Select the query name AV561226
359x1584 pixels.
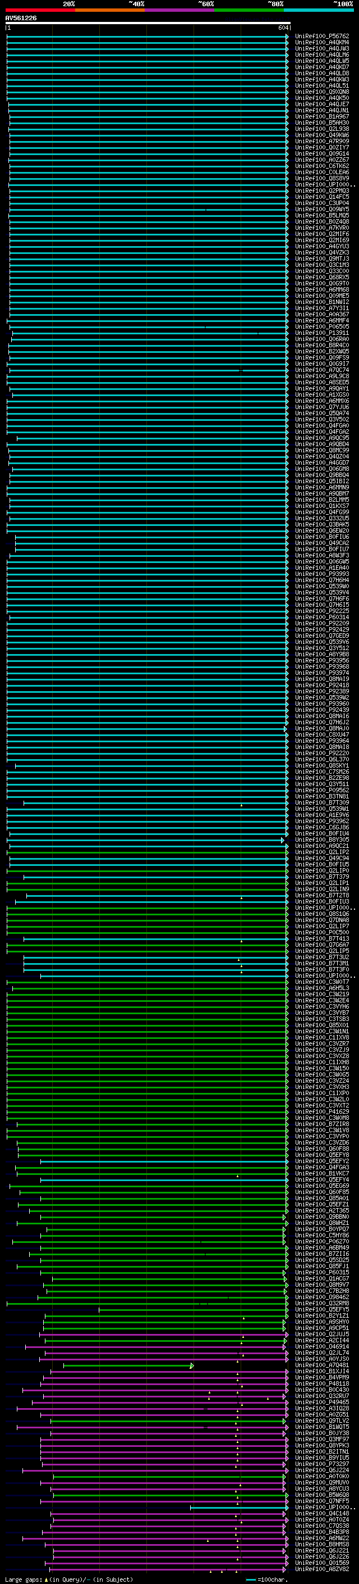click(x=21, y=18)
